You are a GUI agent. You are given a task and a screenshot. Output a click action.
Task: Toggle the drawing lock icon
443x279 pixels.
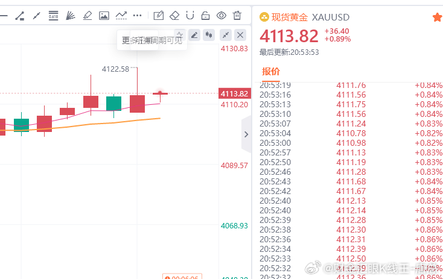pyautogui.click(x=205, y=15)
